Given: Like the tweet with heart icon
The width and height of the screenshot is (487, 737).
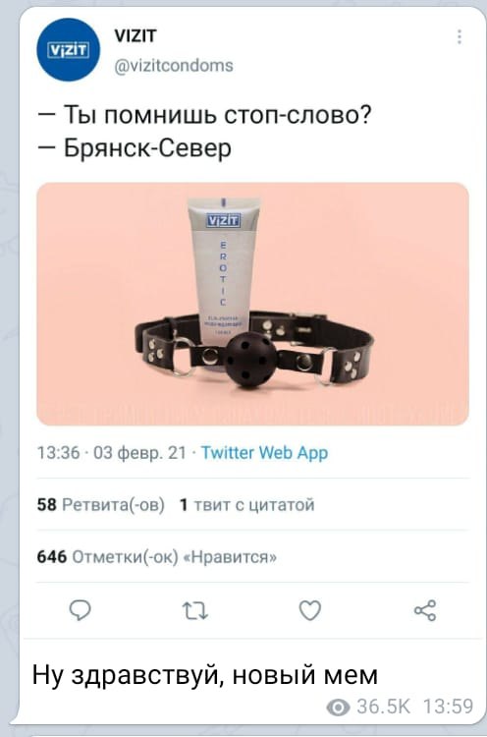Looking at the screenshot, I should click(x=310, y=610).
